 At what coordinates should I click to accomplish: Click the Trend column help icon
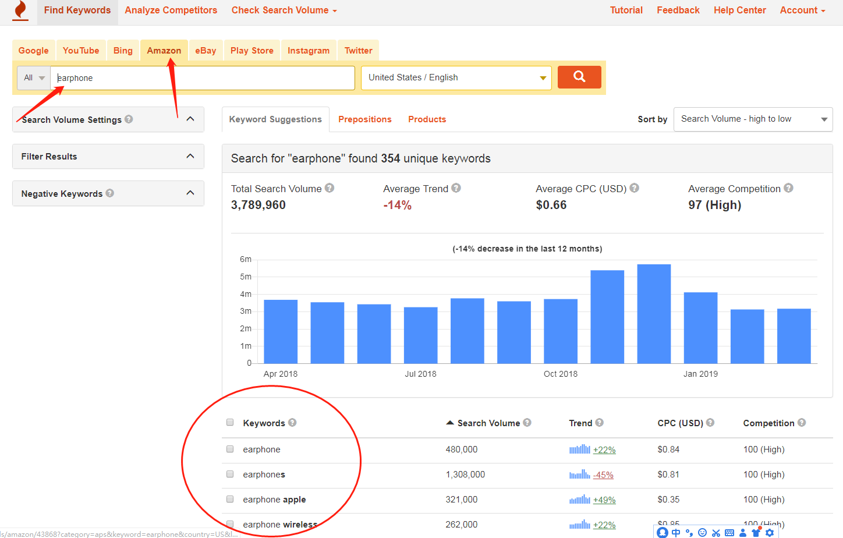(599, 422)
